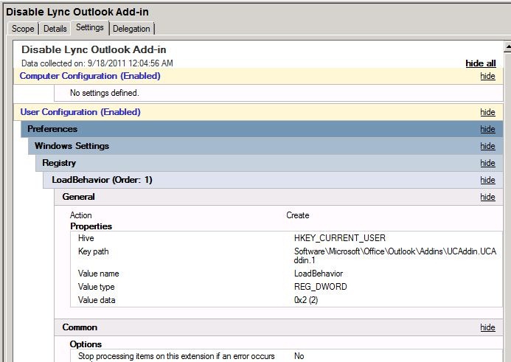Viewport: 511px width, 362px height.
Task: Click the 'No' value for Stop processing
Action: click(x=299, y=356)
